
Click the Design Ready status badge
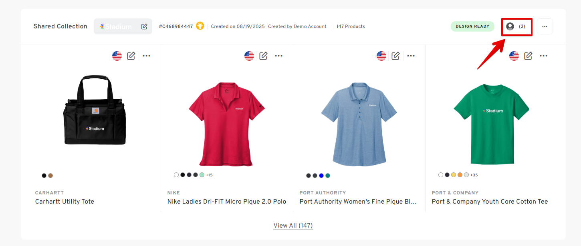472,26
